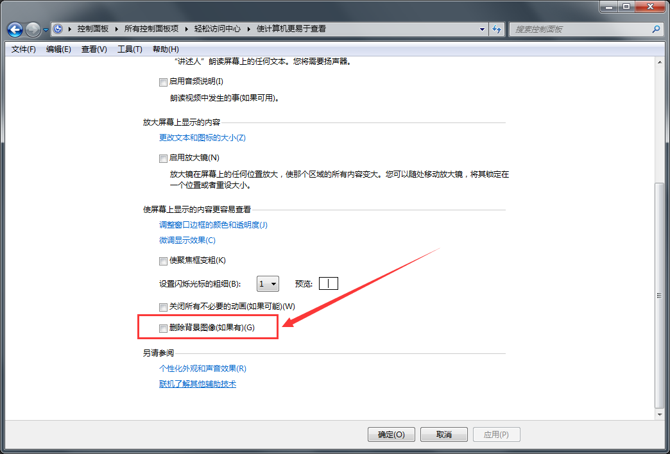670x454 pixels.
Task: Expand the arrow after 所有控制面板项 breadcrumb
Action: [x=187, y=29]
